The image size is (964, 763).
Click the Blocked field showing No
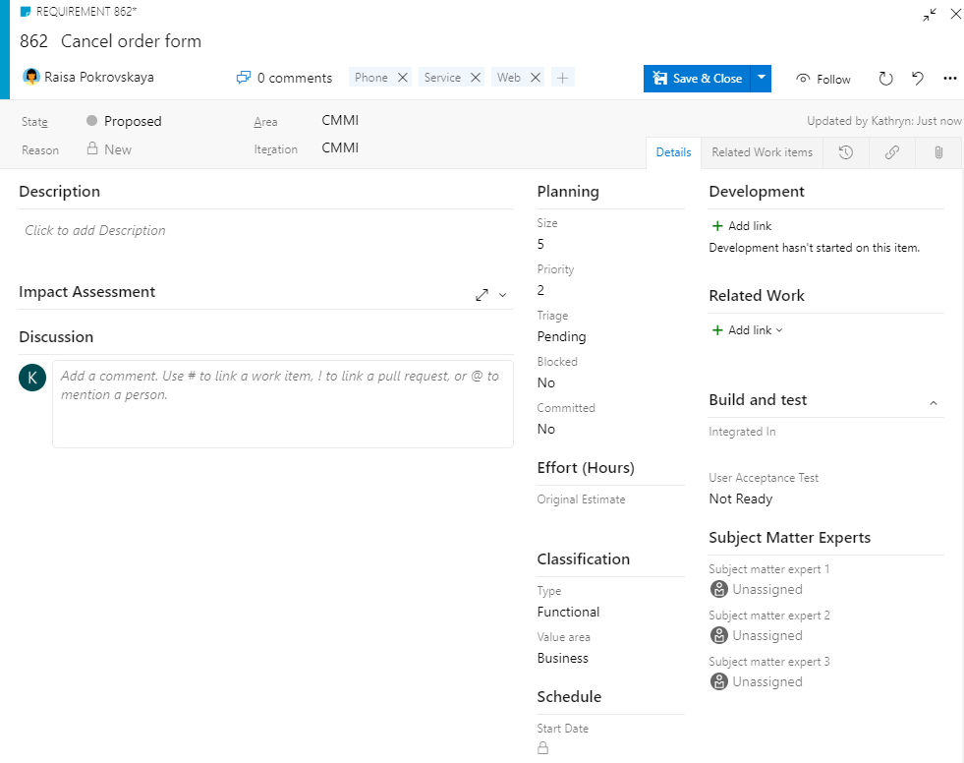pos(546,382)
